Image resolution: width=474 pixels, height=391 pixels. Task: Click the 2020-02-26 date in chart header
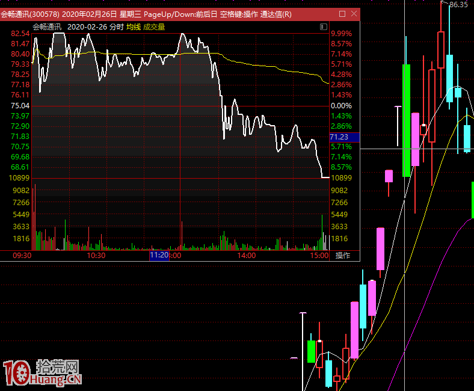88,26
